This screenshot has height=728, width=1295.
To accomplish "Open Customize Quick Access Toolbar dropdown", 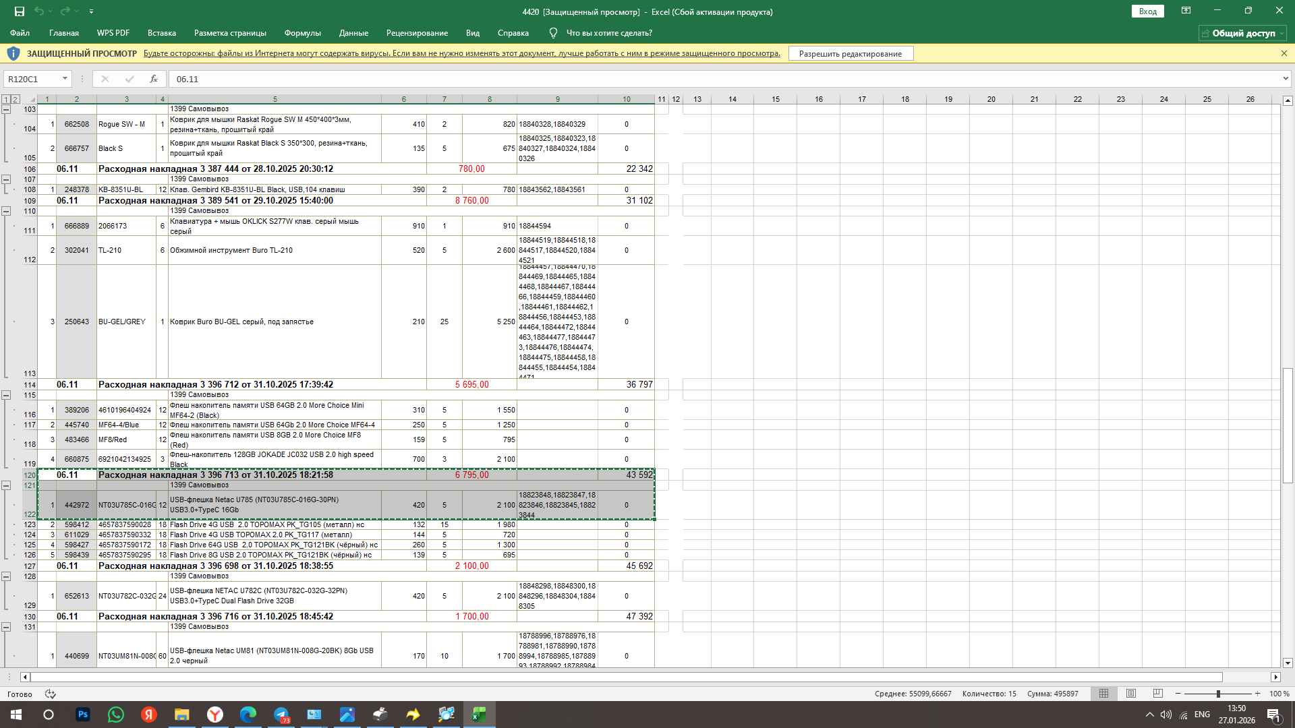I will [x=91, y=11].
